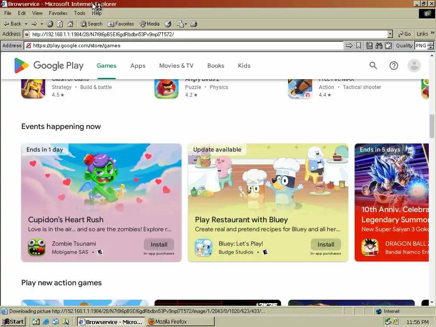Click the Zombie Tsunami title link
This screenshot has height=327, width=436.
74,244
